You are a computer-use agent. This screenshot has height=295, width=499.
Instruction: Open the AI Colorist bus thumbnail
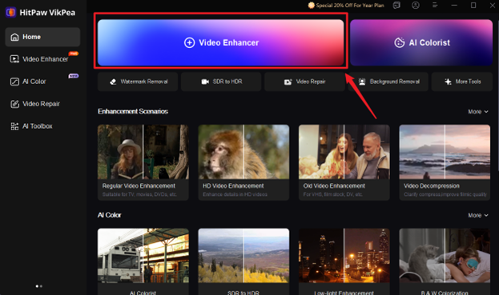[x=143, y=256]
